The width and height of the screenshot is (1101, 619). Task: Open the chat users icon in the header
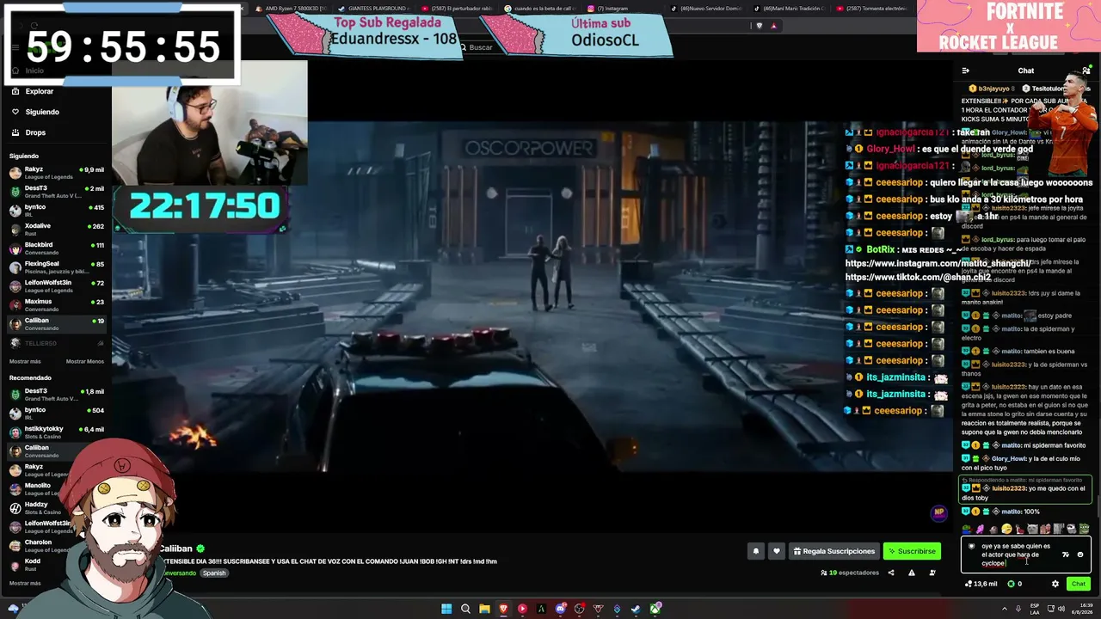[x=1086, y=70]
